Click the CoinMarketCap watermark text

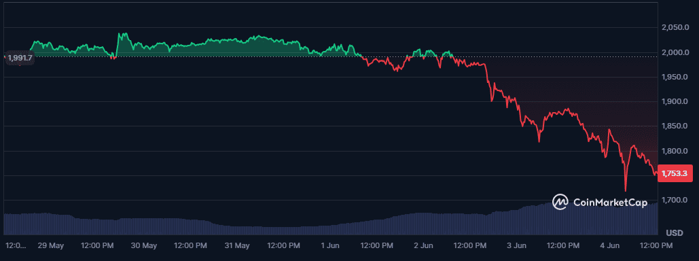(x=609, y=203)
